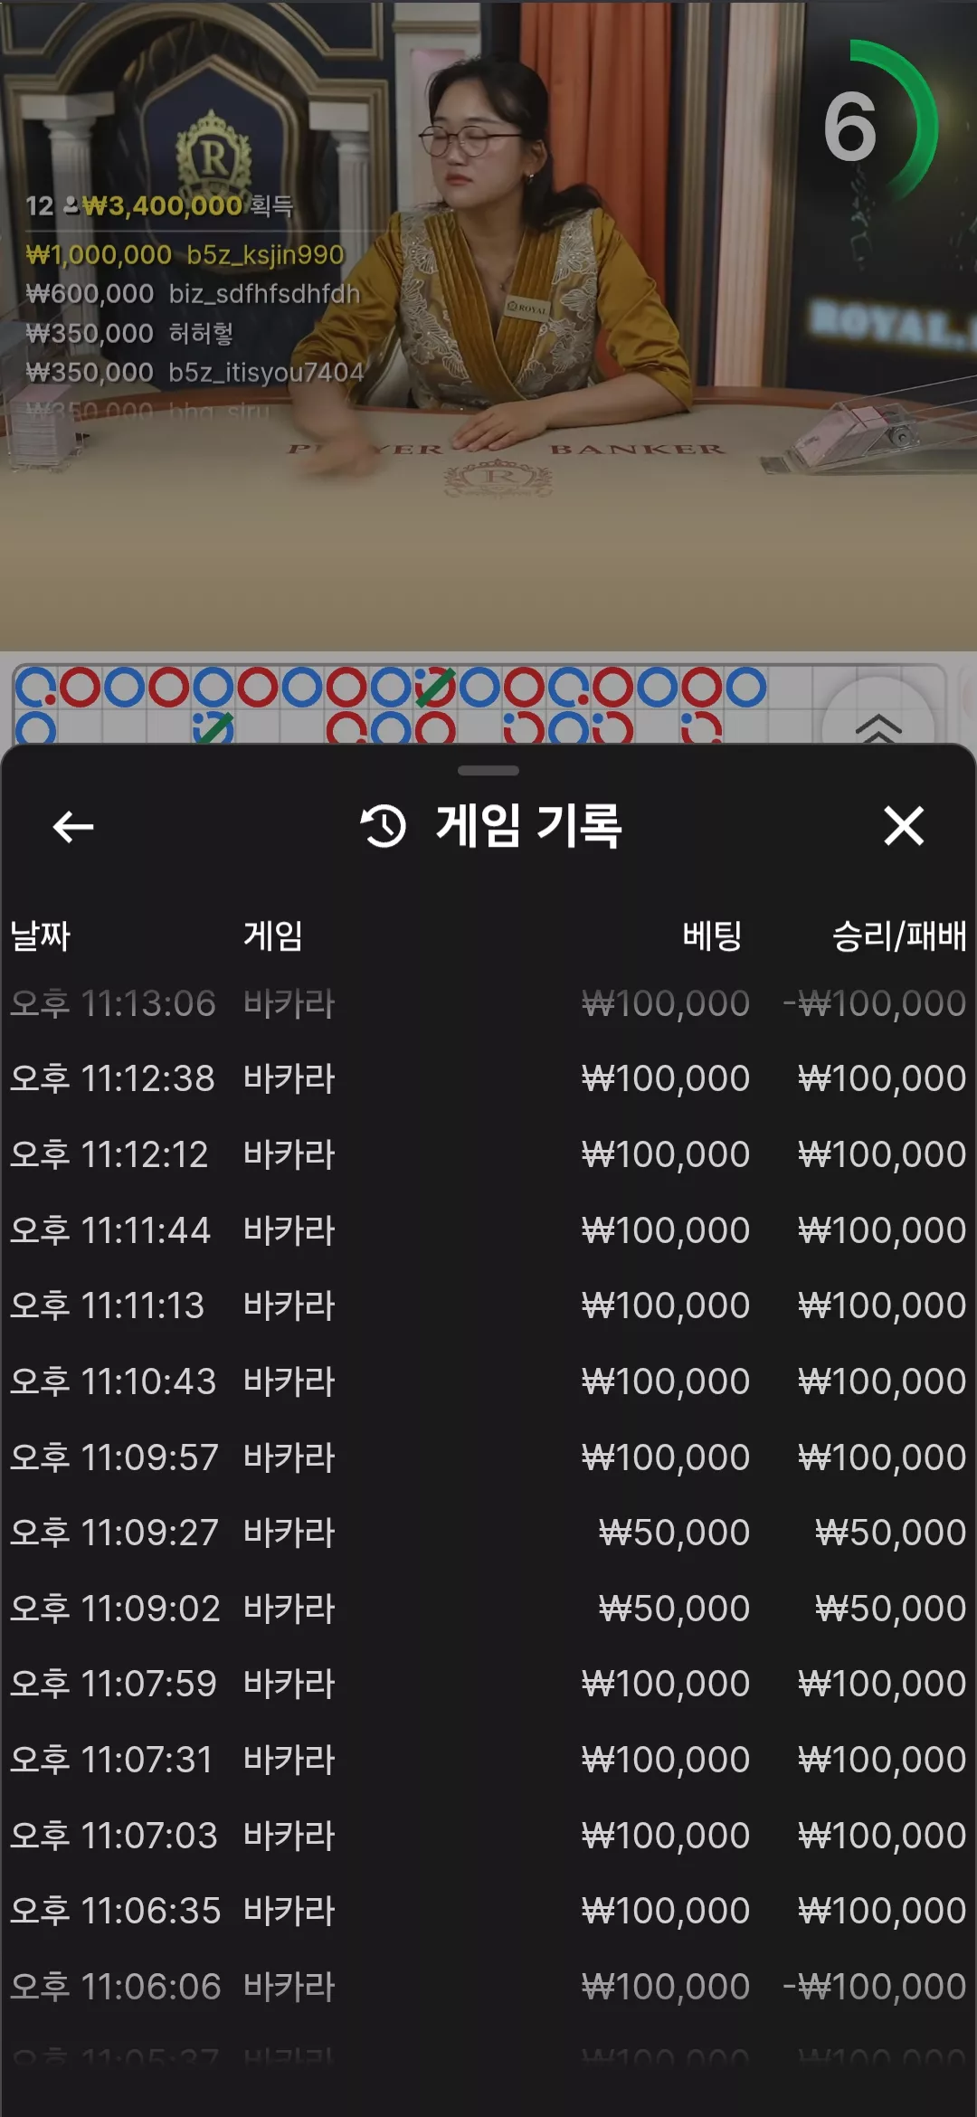977x2117 pixels.
Task: Open the record at 오후 11:07:59
Action: point(488,1684)
